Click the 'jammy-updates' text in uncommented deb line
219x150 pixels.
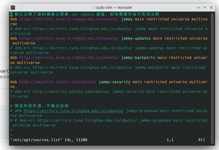[136, 38]
